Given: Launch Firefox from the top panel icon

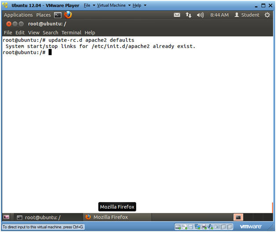Looking at the screenshot, I should (x=68, y=15).
